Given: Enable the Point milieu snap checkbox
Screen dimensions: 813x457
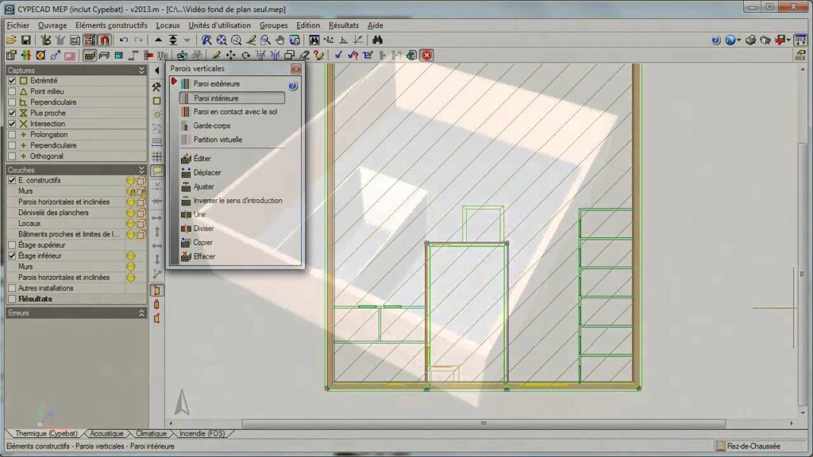Looking at the screenshot, I should coord(12,91).
